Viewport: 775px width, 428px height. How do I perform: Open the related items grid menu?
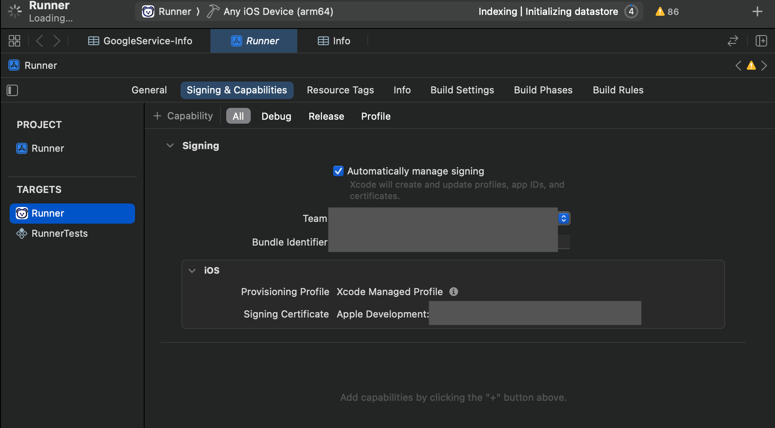pos(14,41)
